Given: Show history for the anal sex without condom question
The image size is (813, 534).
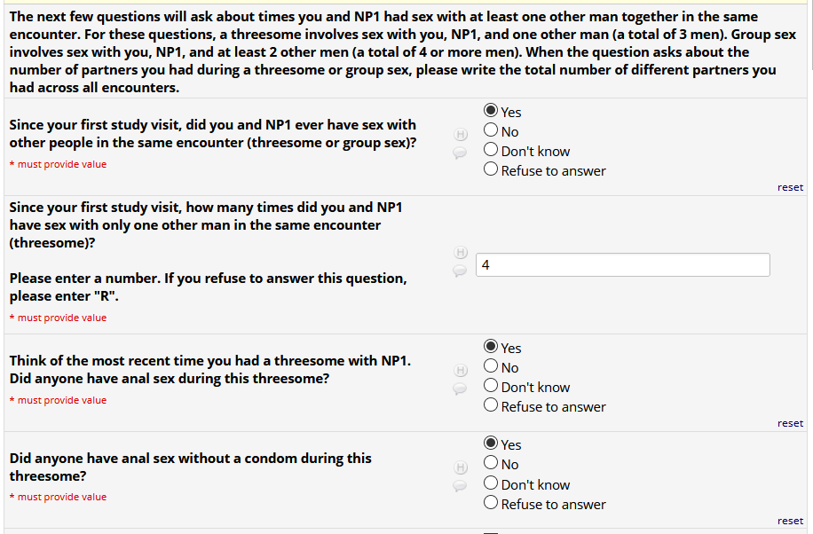Looking at the screenshot, I should tap(460, 467).
